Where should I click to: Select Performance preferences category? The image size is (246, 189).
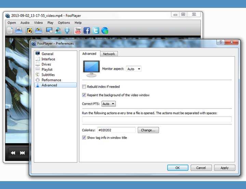click(x=56, y=80)
